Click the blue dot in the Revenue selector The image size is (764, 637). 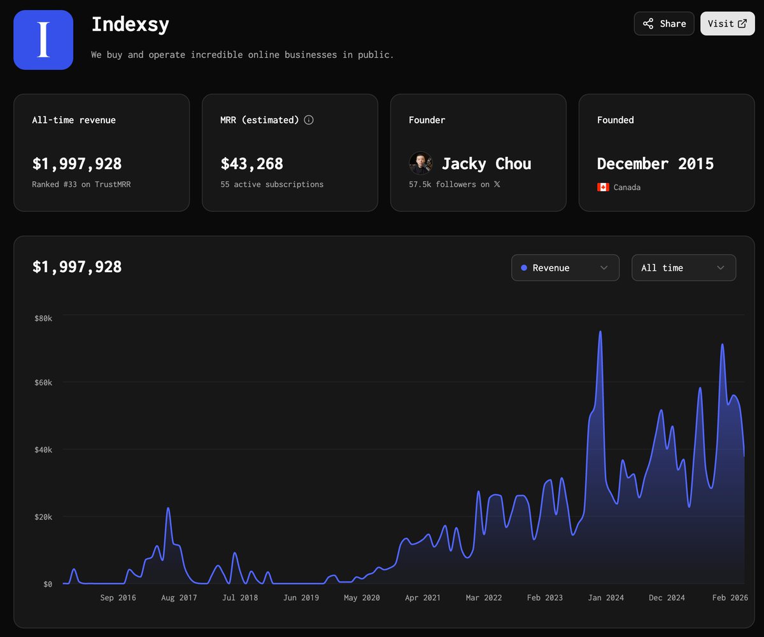tap(525, 268)
